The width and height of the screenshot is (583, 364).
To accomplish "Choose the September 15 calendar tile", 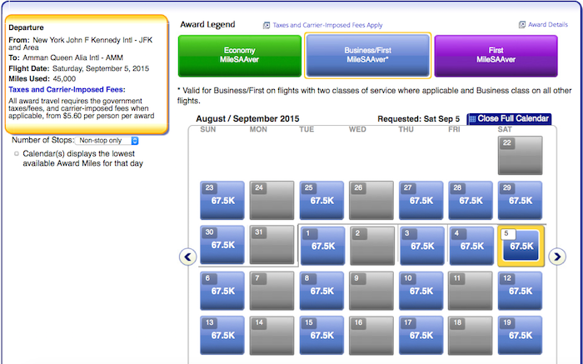I will tap(321, 335).
